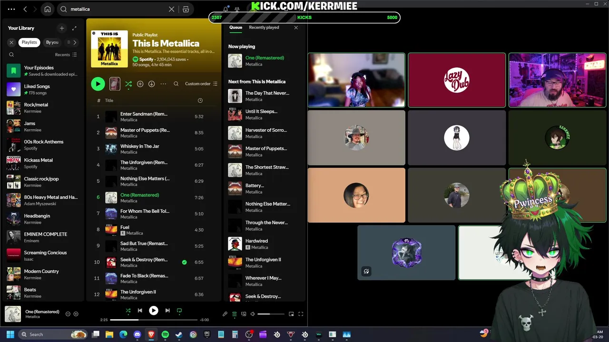Open now-playing album art in bottom bar
The width and height of the screenshot is (609, 342).
pos(13,314)
